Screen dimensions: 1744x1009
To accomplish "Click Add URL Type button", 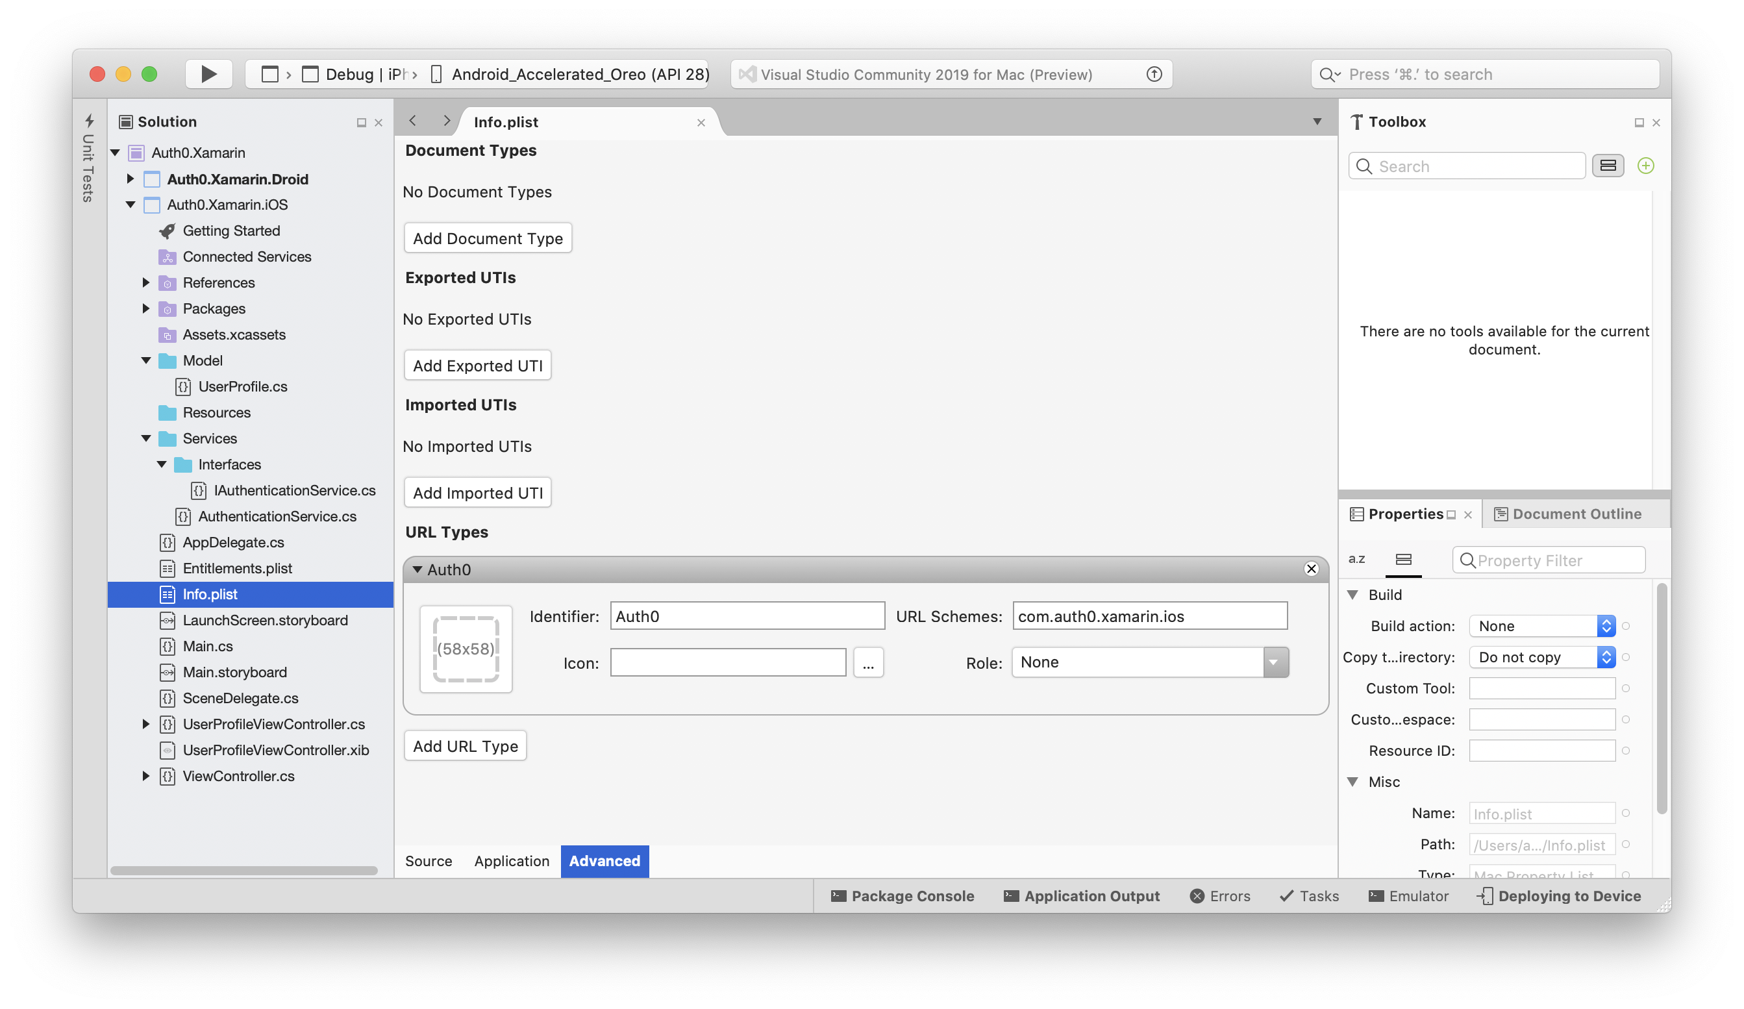I will point(465,746).
